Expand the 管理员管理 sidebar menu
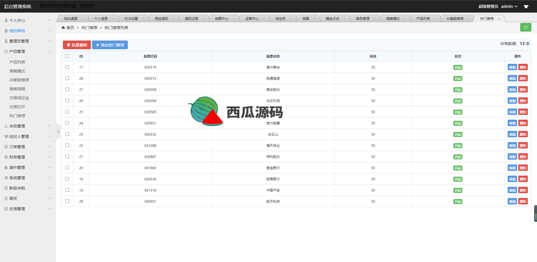This screenshot has width=537, height=262. point(28,41)
